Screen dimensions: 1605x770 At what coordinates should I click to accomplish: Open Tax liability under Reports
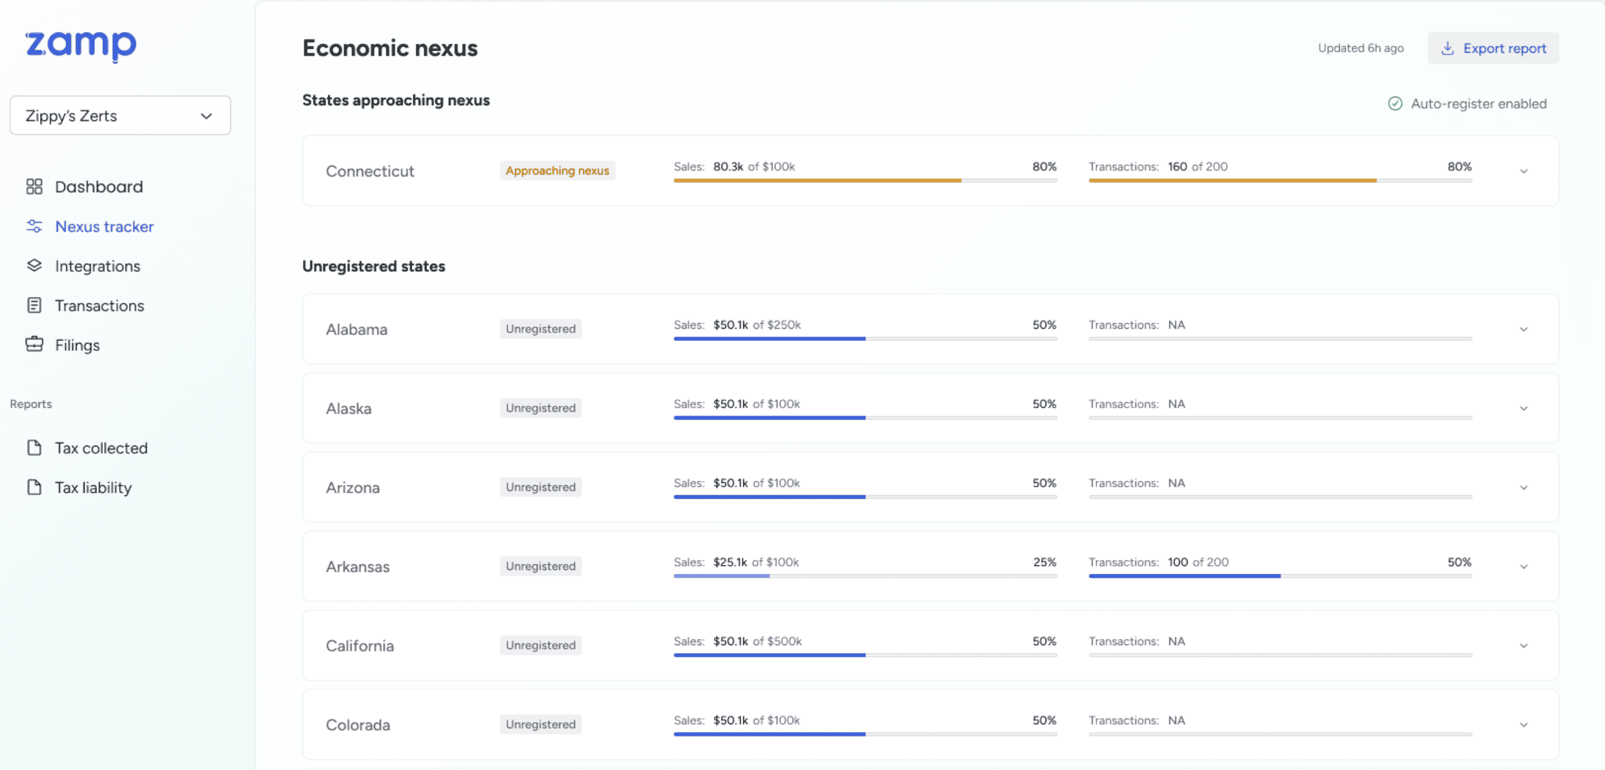92,487
